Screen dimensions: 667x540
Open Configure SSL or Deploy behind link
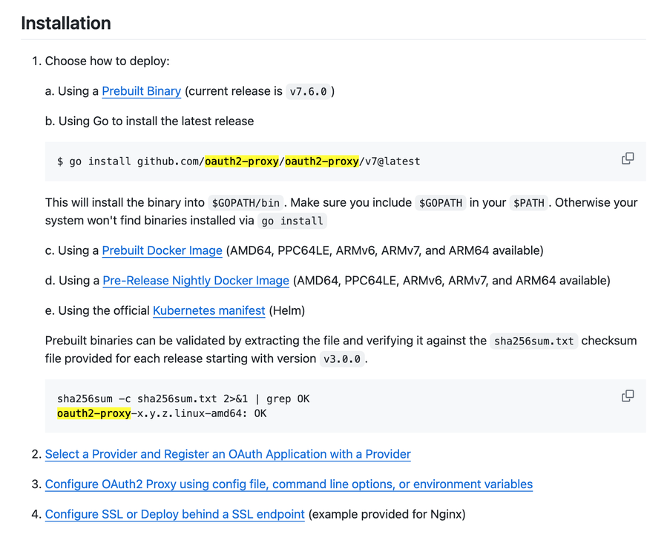pos(175,515)
